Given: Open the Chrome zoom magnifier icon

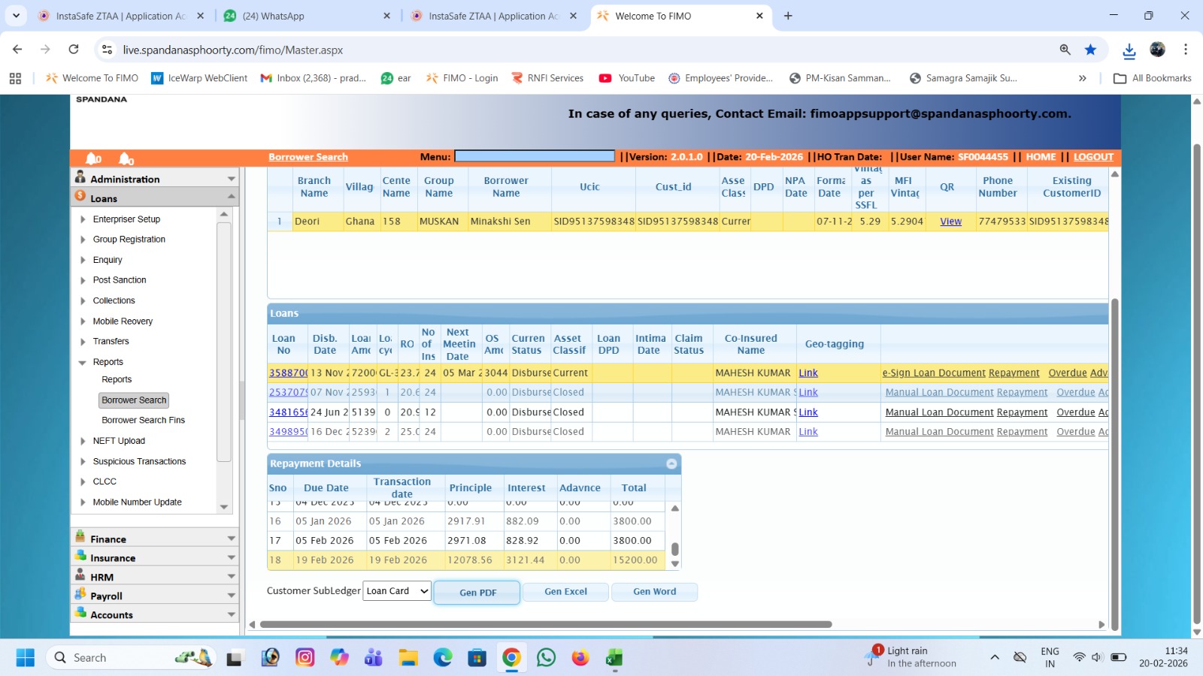Looking at the screenshot, I should click(1065, 50).
